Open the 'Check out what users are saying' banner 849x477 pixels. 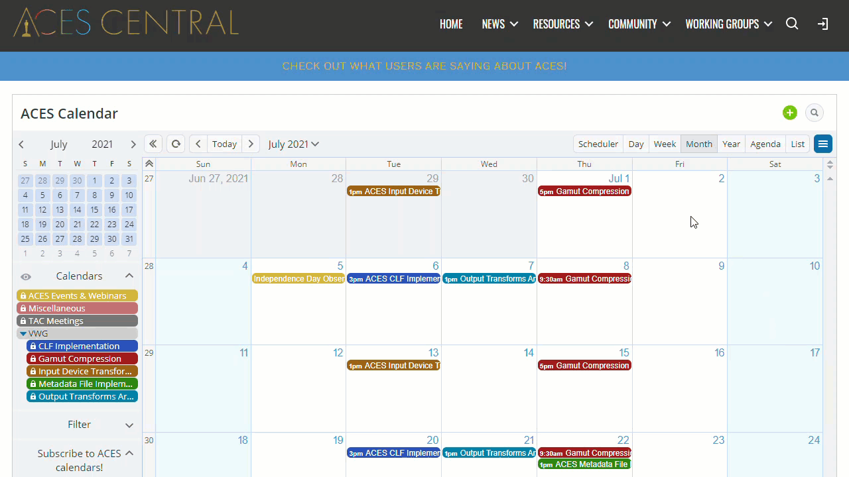click(424, 66)
